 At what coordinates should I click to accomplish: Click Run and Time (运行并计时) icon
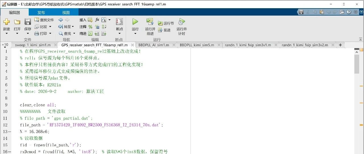[181, 22]
